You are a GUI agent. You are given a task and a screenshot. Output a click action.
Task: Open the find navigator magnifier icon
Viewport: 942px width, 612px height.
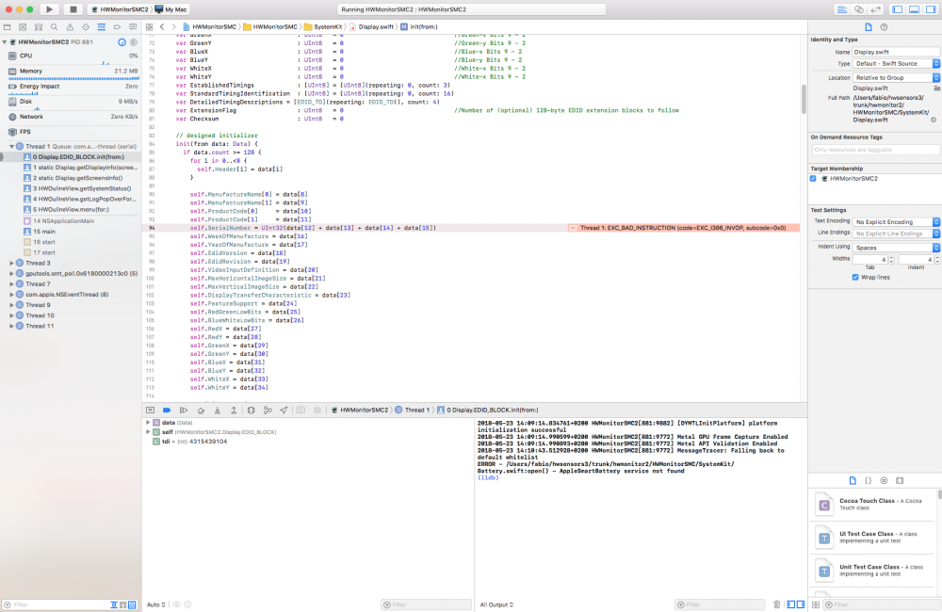[x=54, y=27]
